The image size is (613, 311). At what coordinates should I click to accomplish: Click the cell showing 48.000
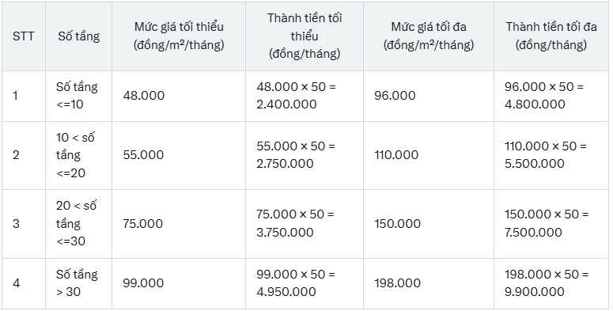[x=179, y=96]
